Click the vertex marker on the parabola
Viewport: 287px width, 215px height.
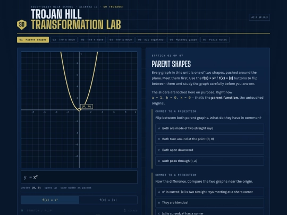79,110
